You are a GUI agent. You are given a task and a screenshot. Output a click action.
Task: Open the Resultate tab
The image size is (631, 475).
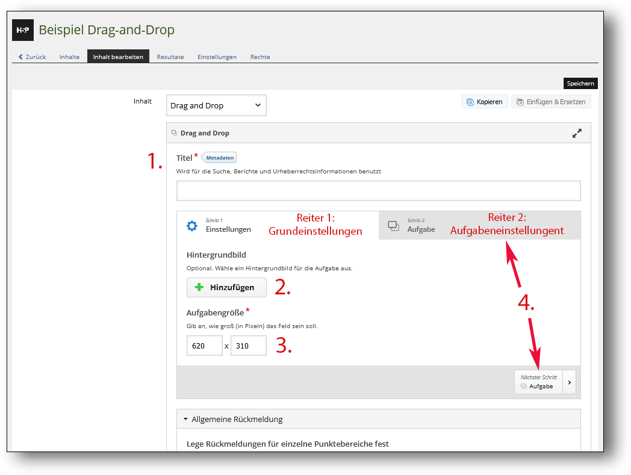pyautogui.click(x=170, y=57)
